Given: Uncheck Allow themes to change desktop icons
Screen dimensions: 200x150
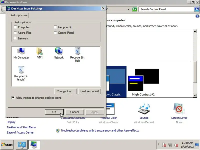Looking at the screenshot, I should 13,98.
